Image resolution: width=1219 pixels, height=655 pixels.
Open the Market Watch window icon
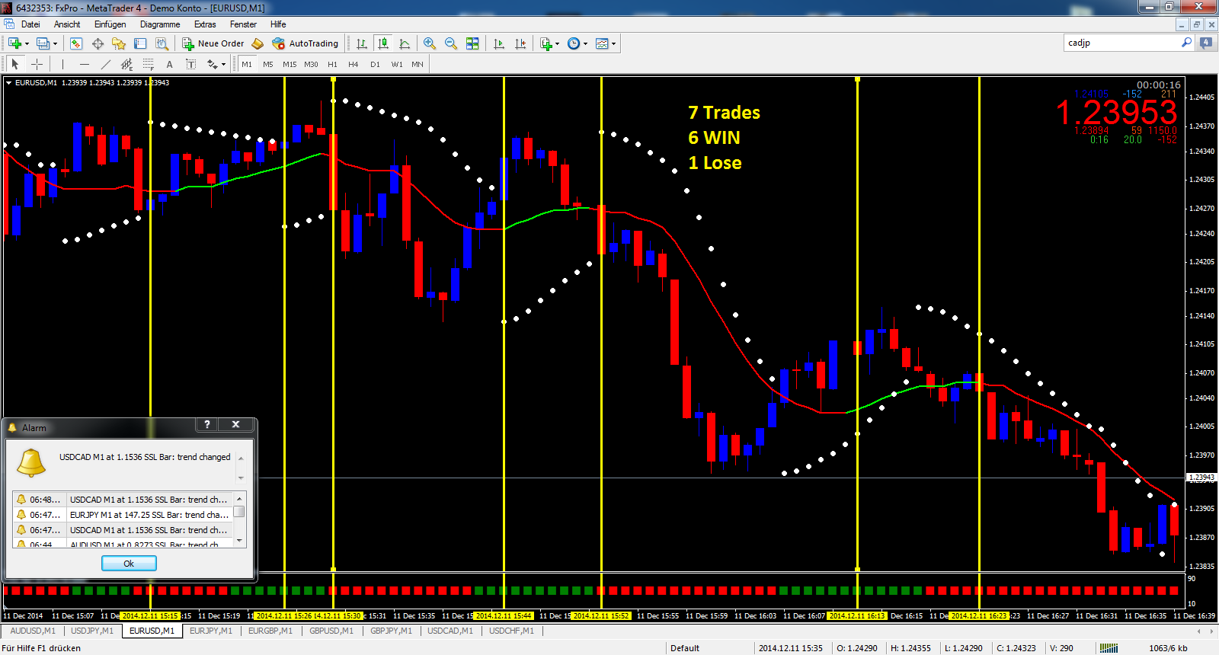coord(76,43)
